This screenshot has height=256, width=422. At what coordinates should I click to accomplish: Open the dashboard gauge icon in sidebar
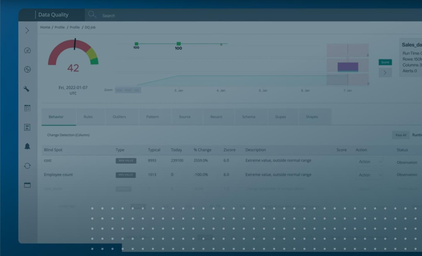point(27,50)
